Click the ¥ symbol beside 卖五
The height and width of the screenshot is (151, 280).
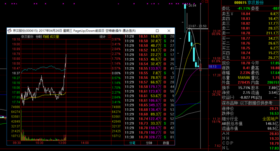232,14
